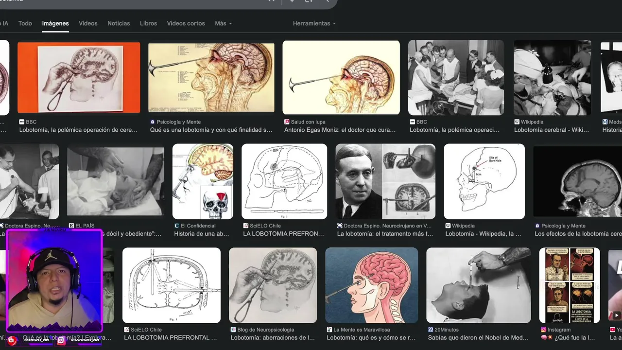Click Doctora Espino favicon above 'La lobotomía: el tratamiento'
The image size is (622, 350).
[x=340, y=226]
